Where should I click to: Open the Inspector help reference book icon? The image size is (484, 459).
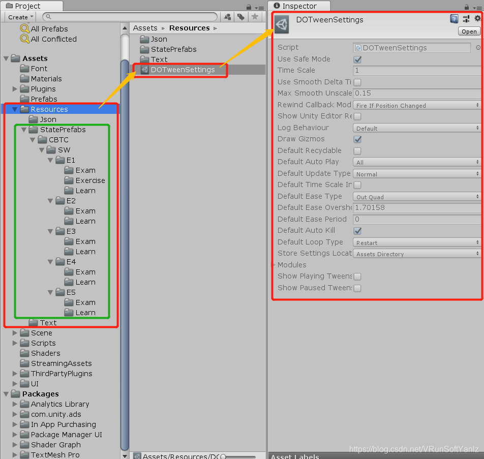tap(454, 19)
